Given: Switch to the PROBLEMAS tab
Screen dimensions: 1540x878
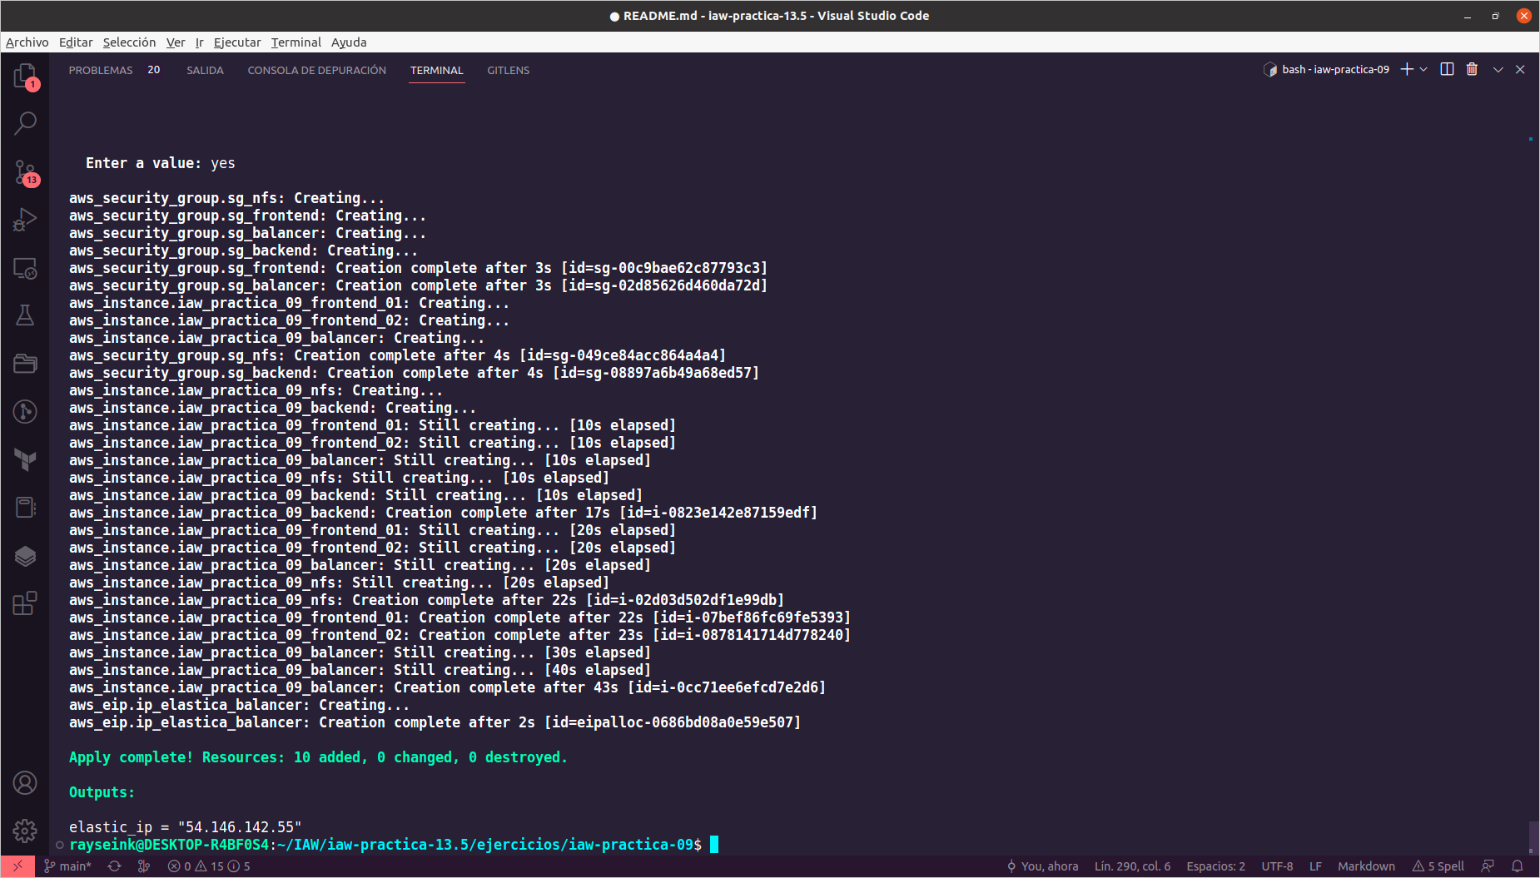Looking at the screenshot, I should click(x=101, y=70).
